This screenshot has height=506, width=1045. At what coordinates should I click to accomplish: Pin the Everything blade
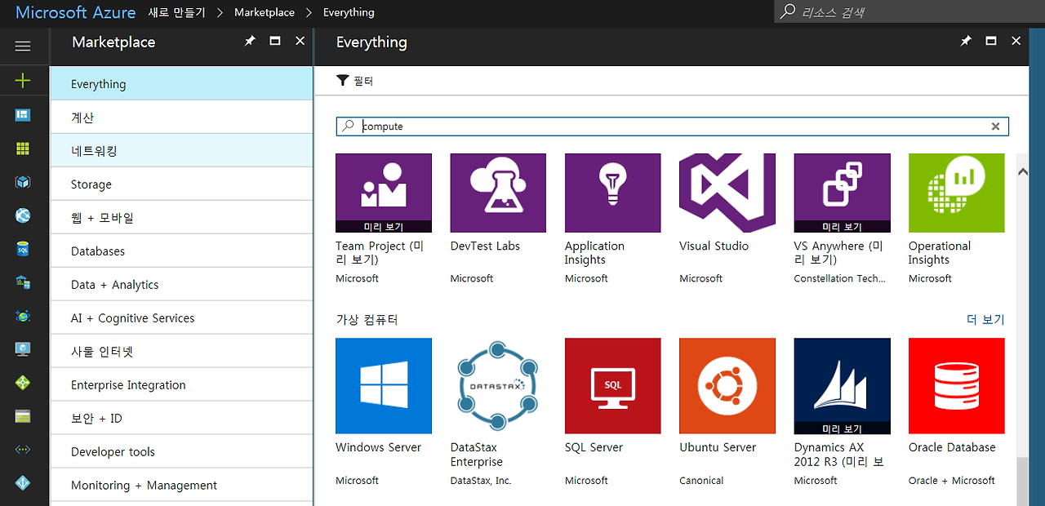(966, 41)
